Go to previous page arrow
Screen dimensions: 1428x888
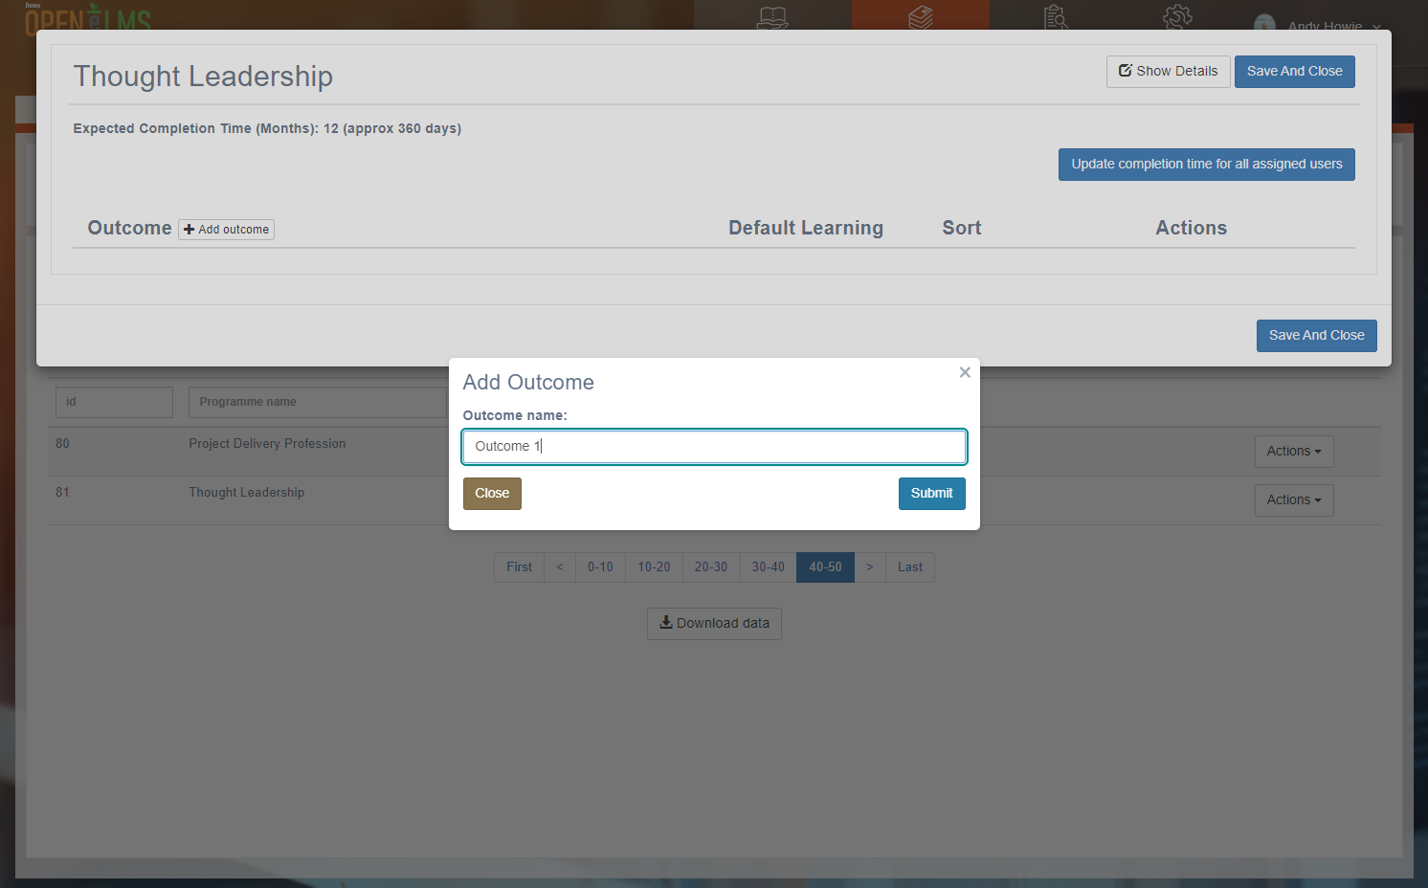pyautogui.click(x=560, y=567)
